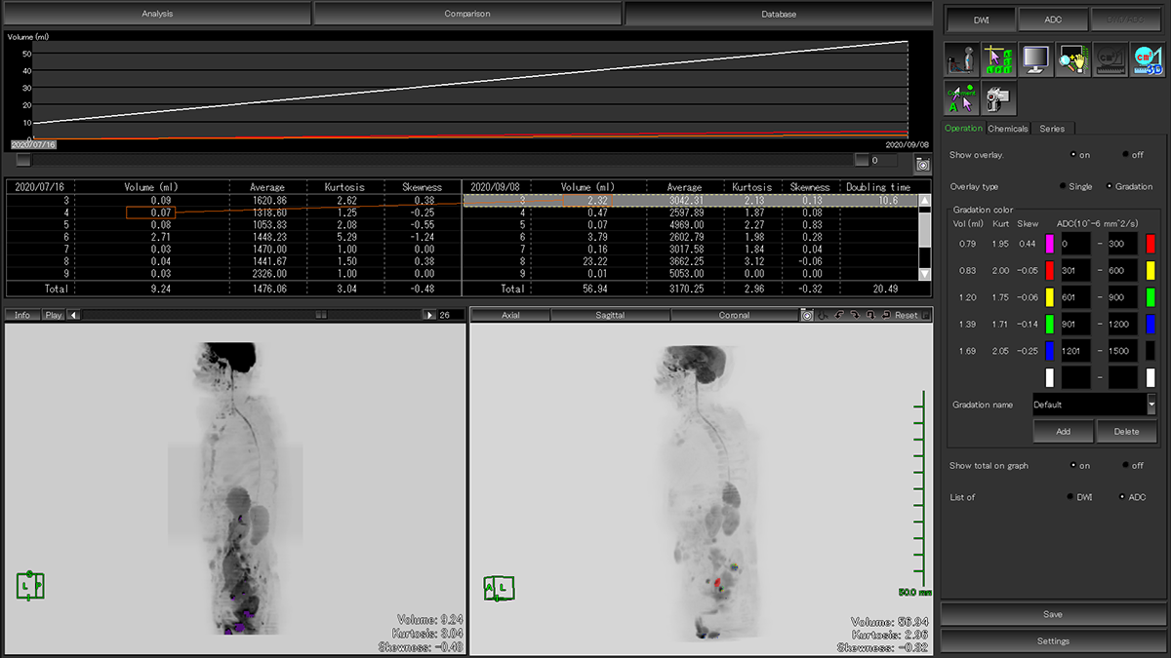This screenshot has height=658, width=1171.
Task: Select the zoom and pan hand tool
Action: coord(1073,59)
